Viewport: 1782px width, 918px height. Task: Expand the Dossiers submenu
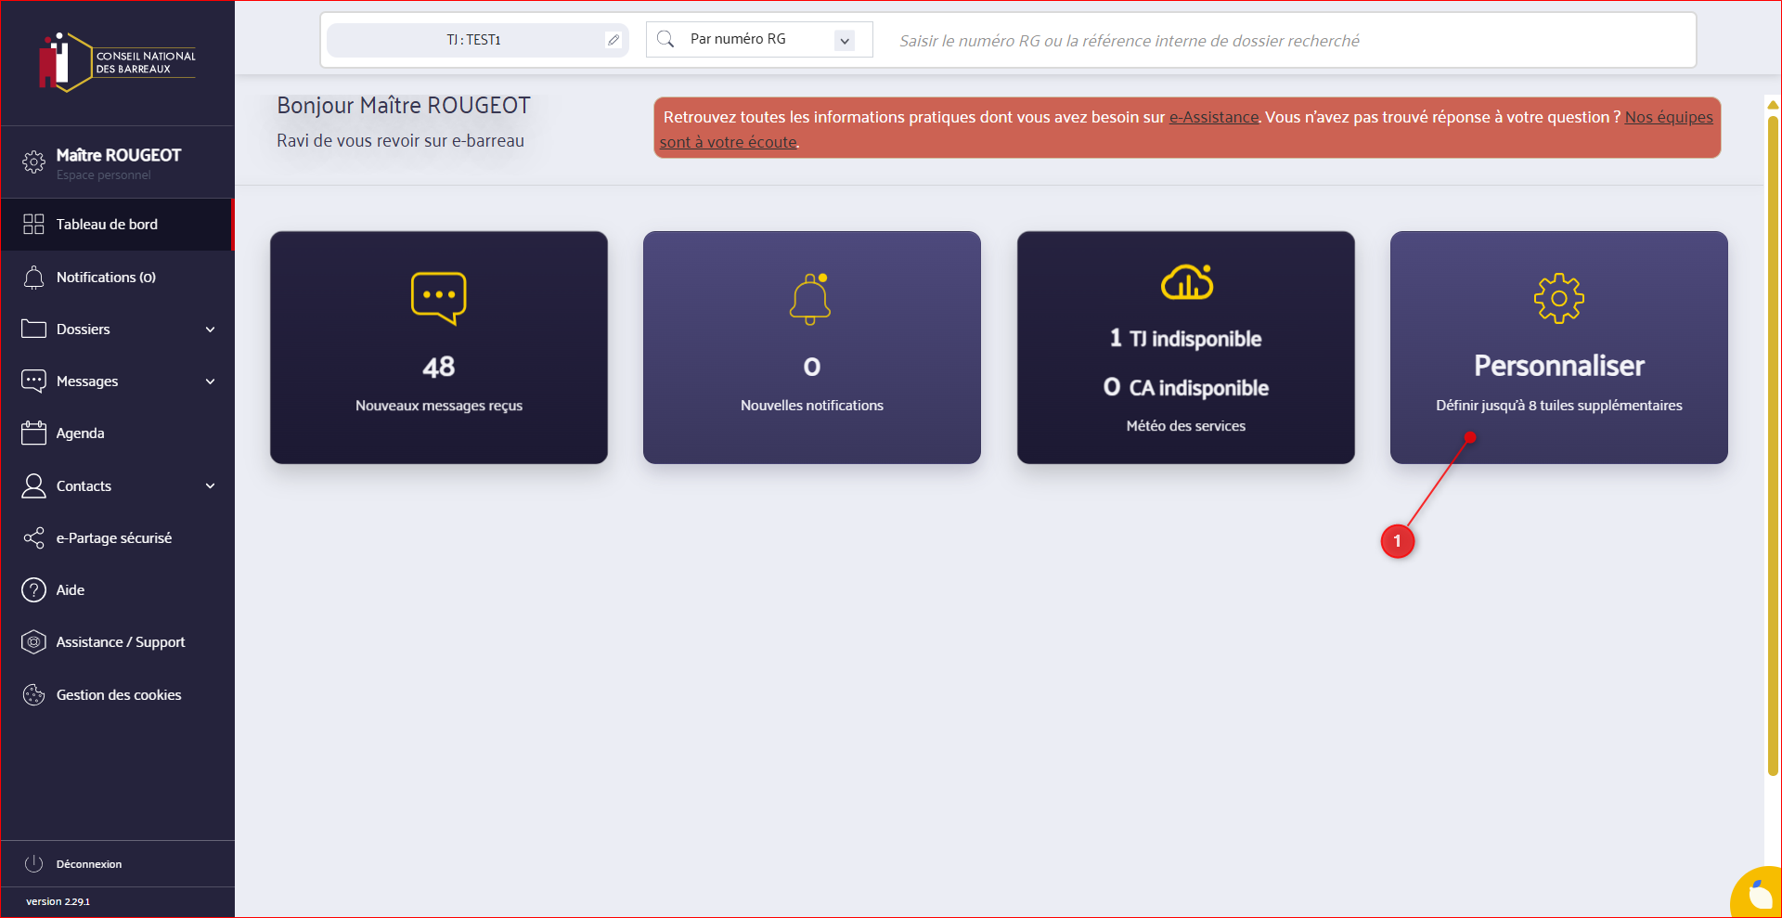pyautogui.click(x=210, y=330)
